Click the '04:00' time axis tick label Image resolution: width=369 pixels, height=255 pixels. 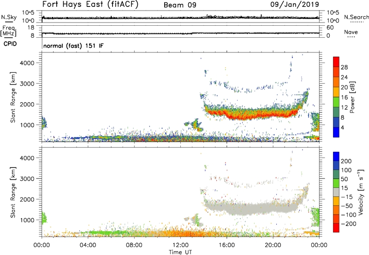click(x=88, y=245)
